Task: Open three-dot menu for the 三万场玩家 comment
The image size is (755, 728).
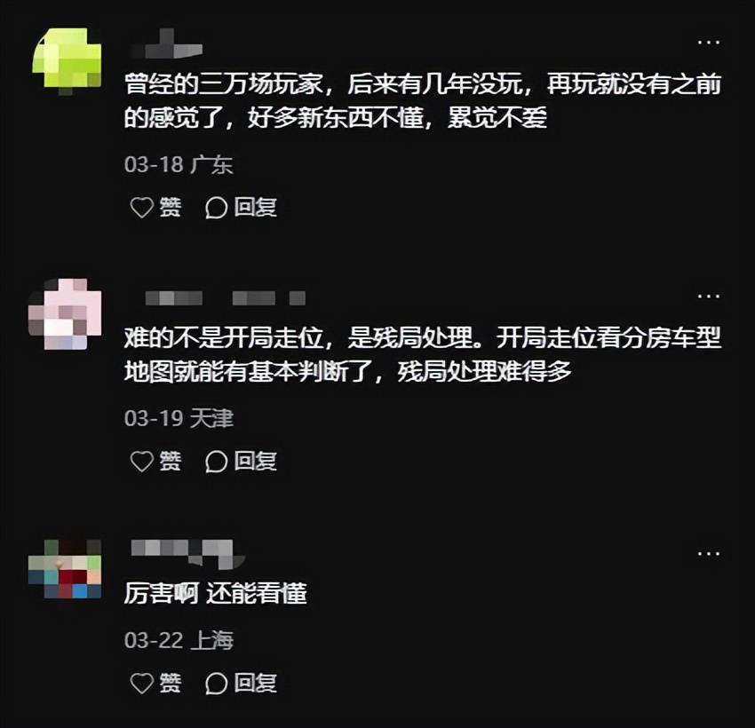Action: click(709, 43)
